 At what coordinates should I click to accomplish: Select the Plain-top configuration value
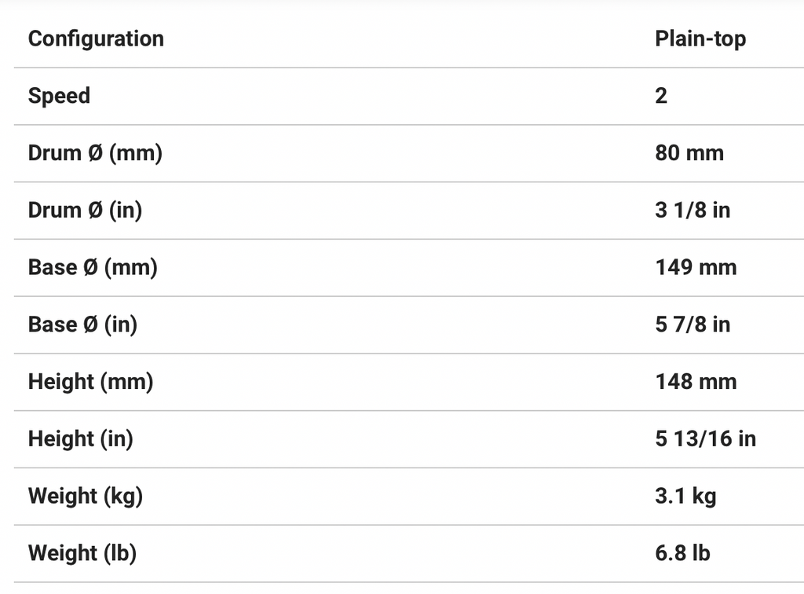pyautogui.click(x=700, y=38)
